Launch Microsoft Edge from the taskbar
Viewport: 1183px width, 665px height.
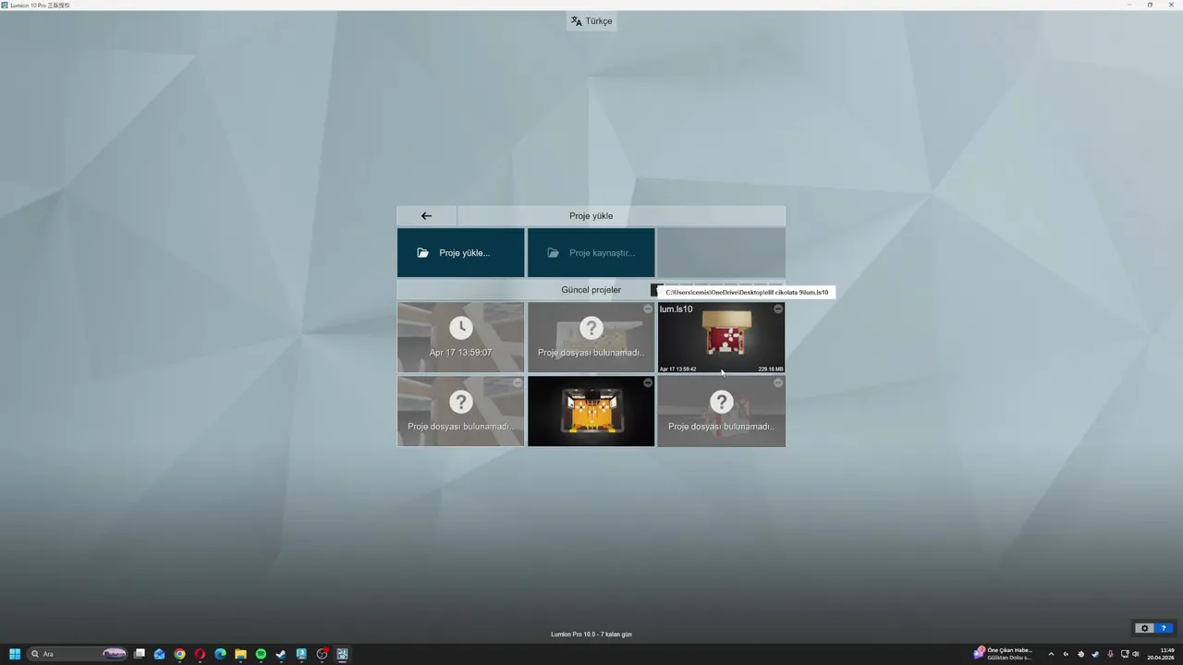220,654
